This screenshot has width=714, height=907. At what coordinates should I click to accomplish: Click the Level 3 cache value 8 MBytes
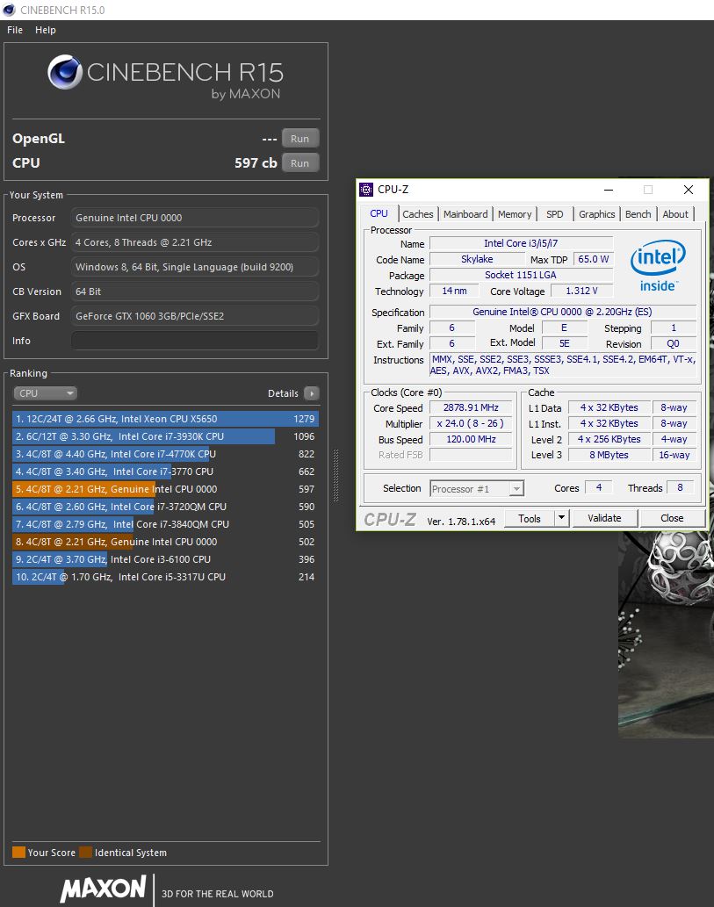pyautogui.click(x=609, y=455)
